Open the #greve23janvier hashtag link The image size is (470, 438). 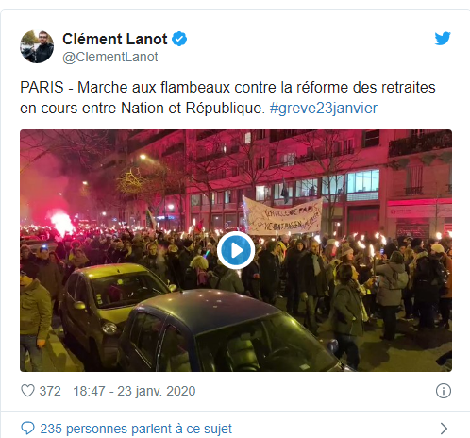[x=324, y=108]
